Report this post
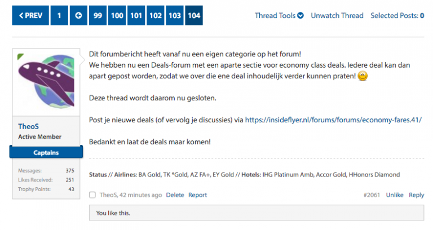Screen dimensions: 433x230 coord(197,195)
